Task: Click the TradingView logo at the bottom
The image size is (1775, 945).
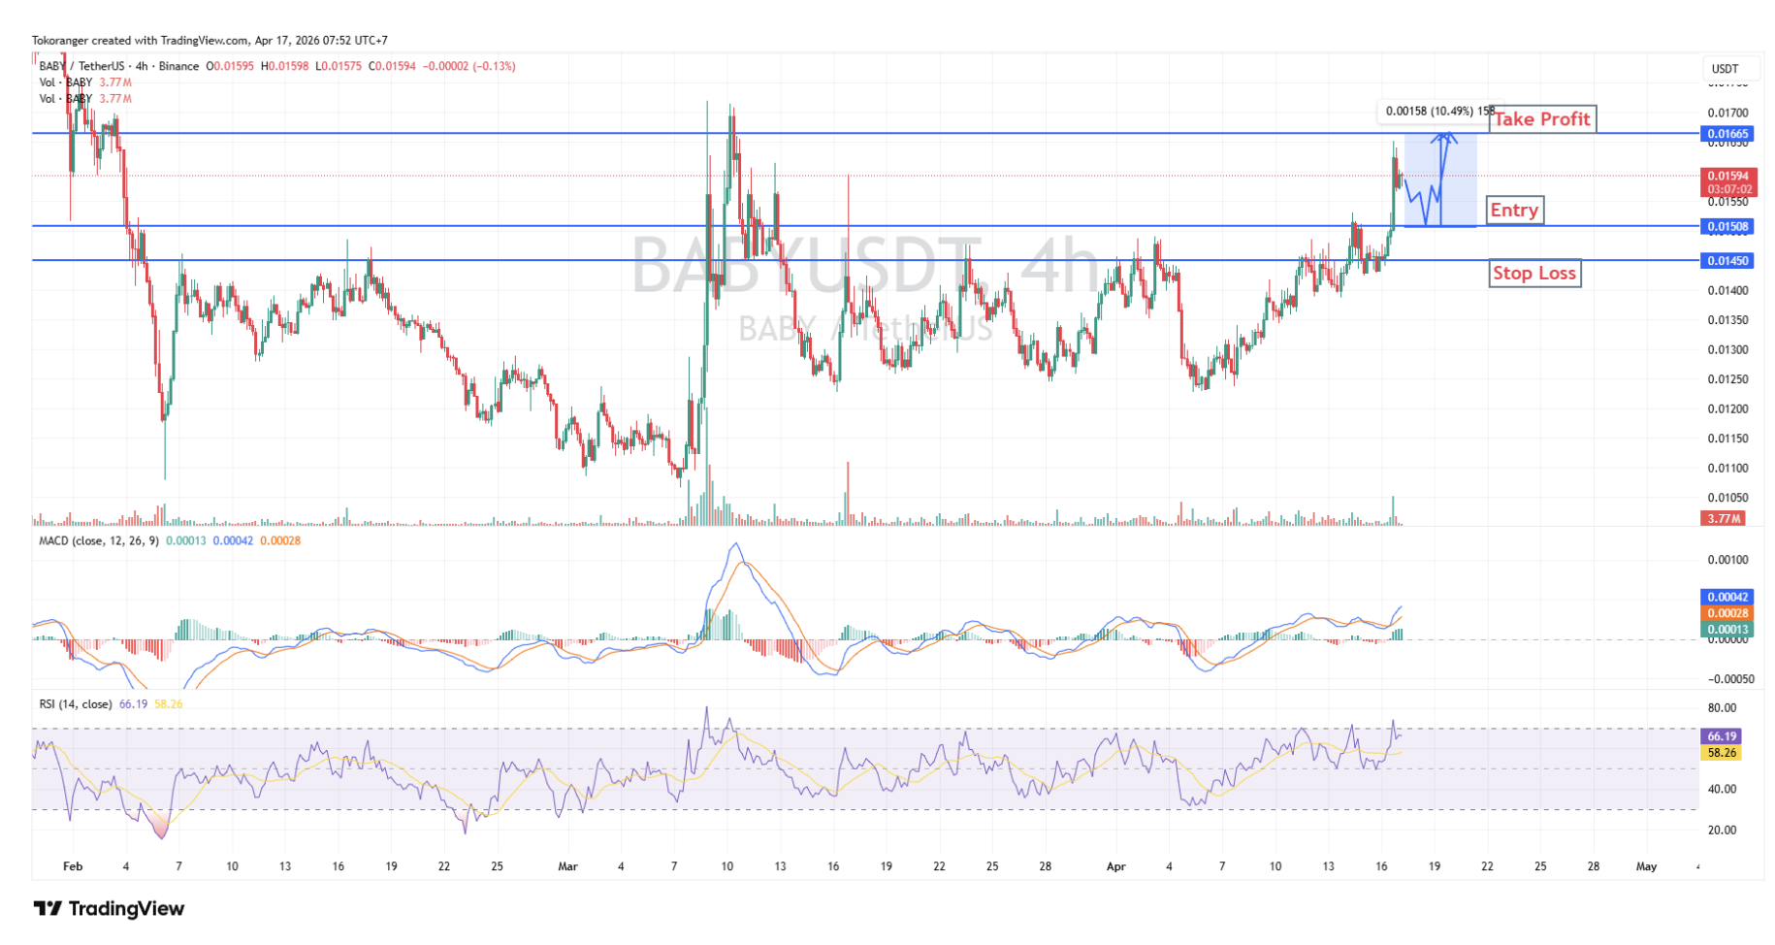Action: [109, 909]
